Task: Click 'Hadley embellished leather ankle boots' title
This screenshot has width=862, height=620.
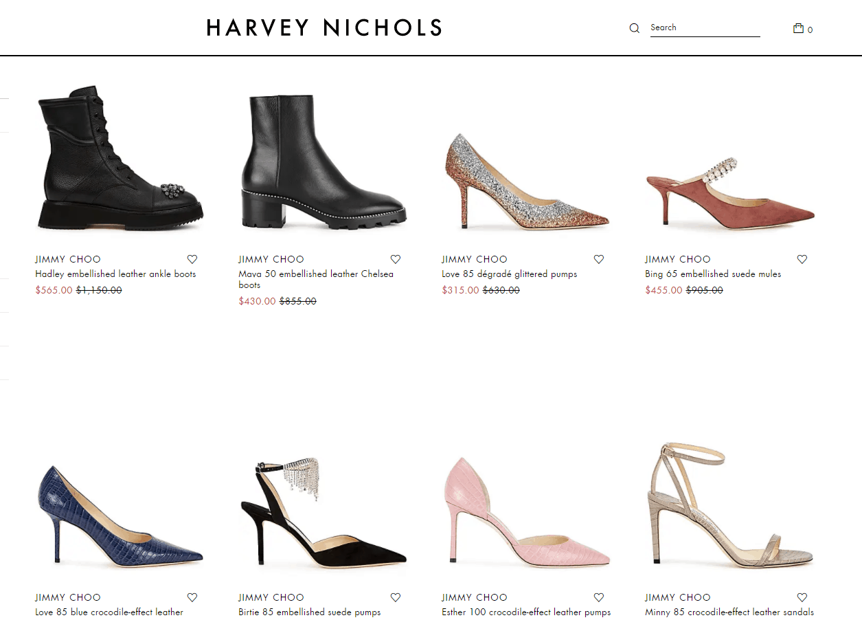Action: [x=115, y=274]
